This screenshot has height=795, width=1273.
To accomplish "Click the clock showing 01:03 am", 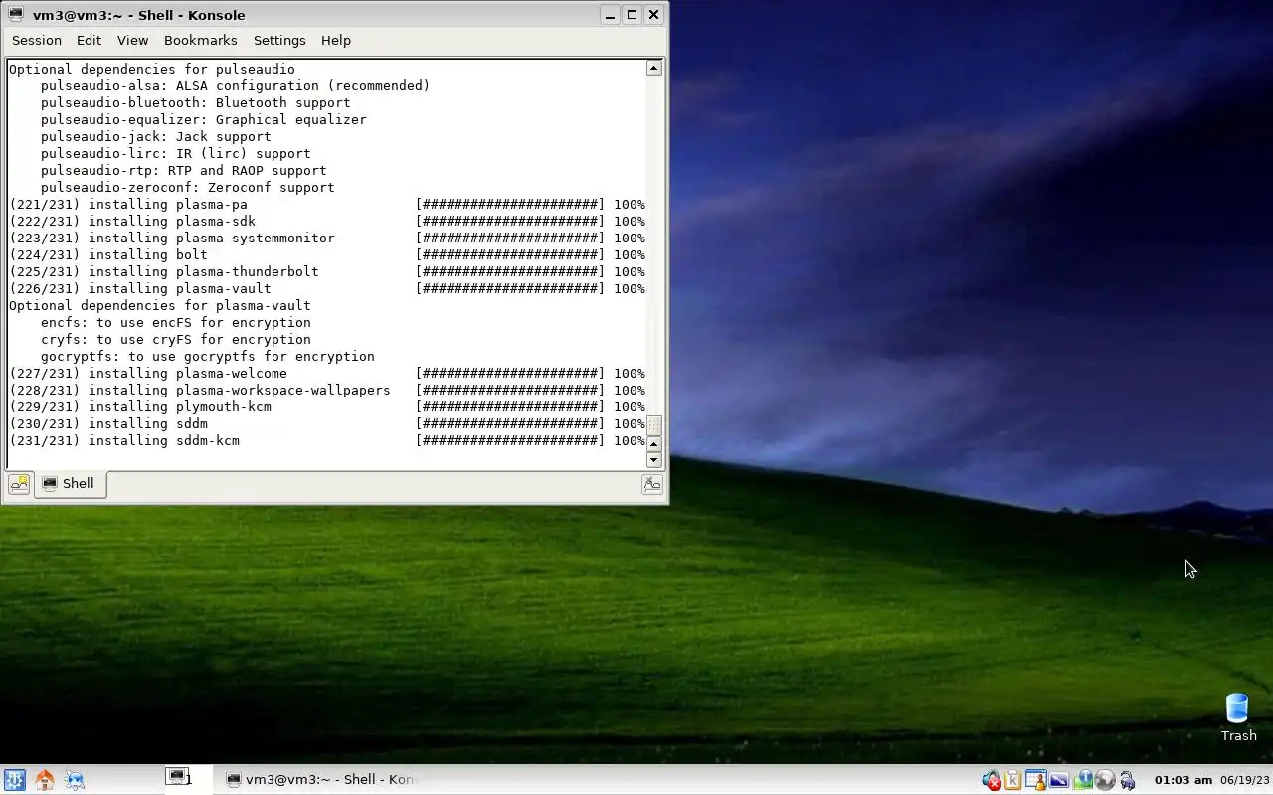I will click(1182, 780).
